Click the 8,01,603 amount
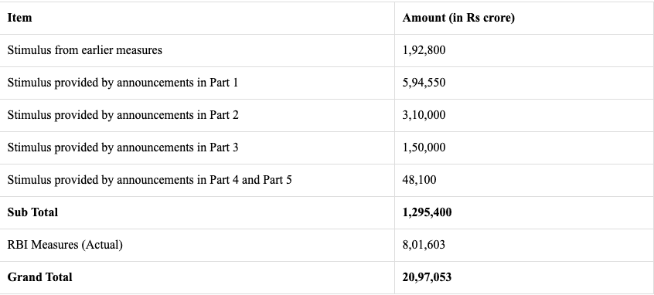Image resolution: width=654 pixels, height=295 pixels. [424, 245]
